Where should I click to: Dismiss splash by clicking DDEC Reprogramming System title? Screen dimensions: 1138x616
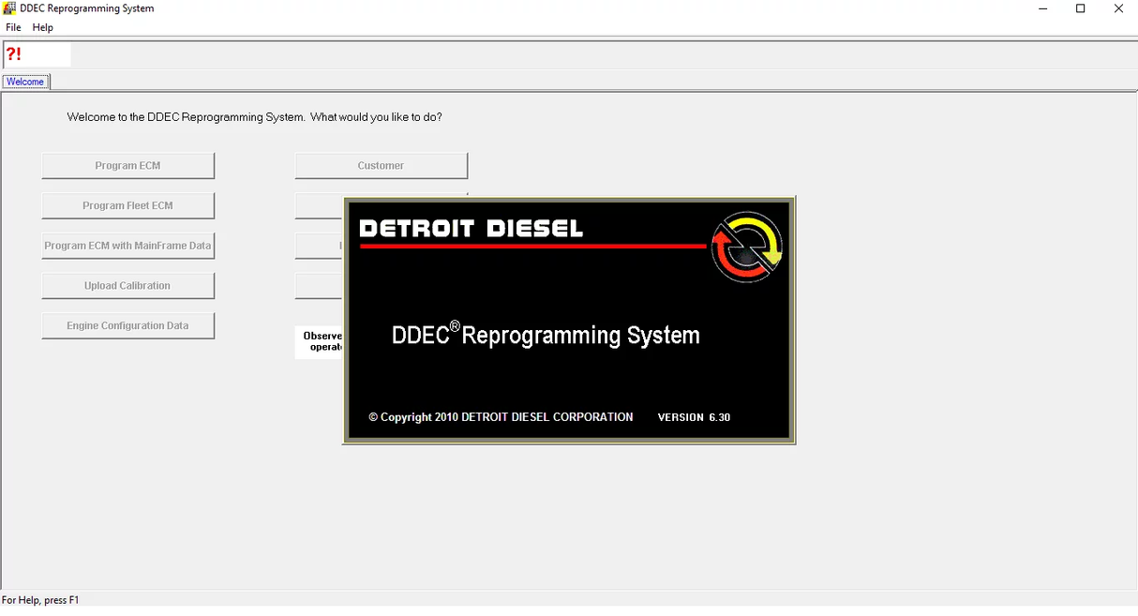coord(546,335)
